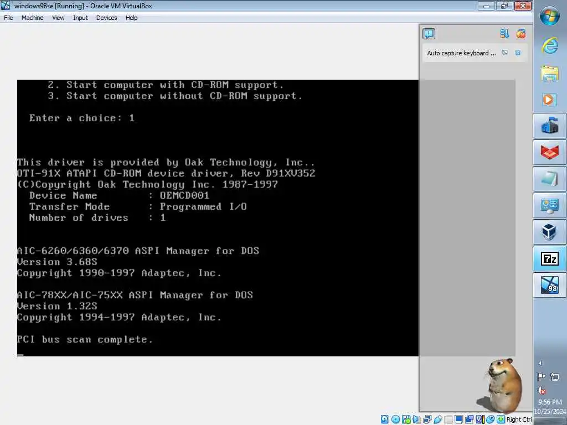
Task: Click the floppy disk status icon
Action: pyautogui.click(x=406, y=419)
